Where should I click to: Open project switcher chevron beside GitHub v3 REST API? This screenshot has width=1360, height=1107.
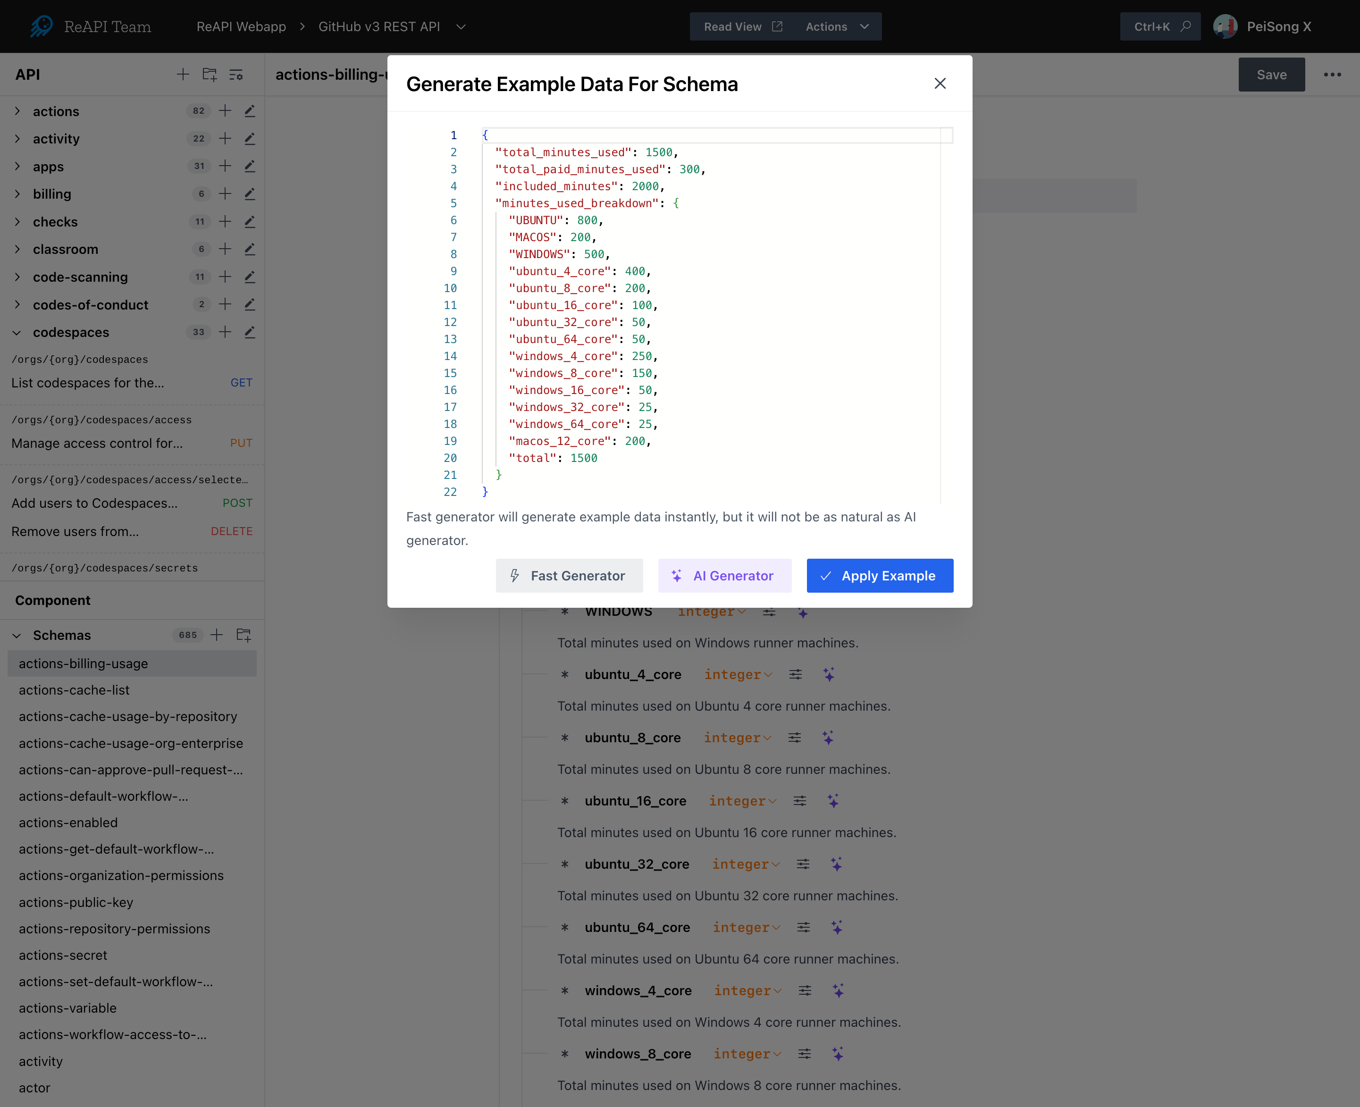pos(461,27)
